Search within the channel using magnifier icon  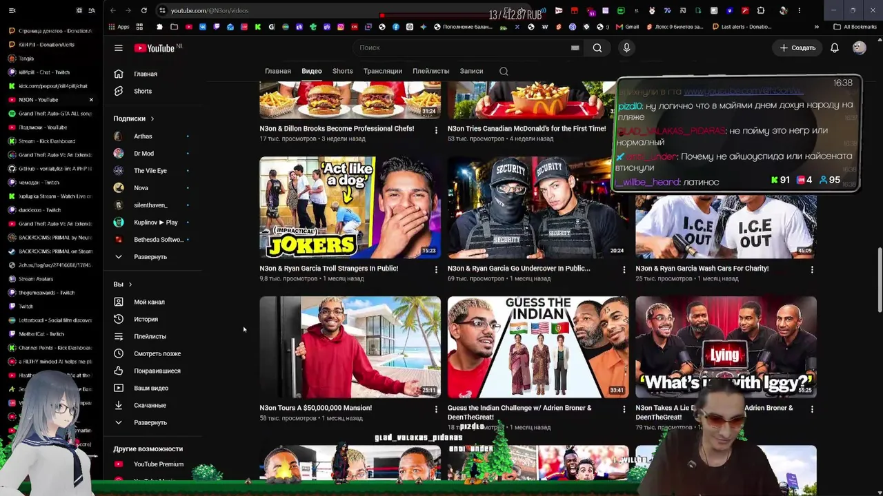tap(504, 71)
